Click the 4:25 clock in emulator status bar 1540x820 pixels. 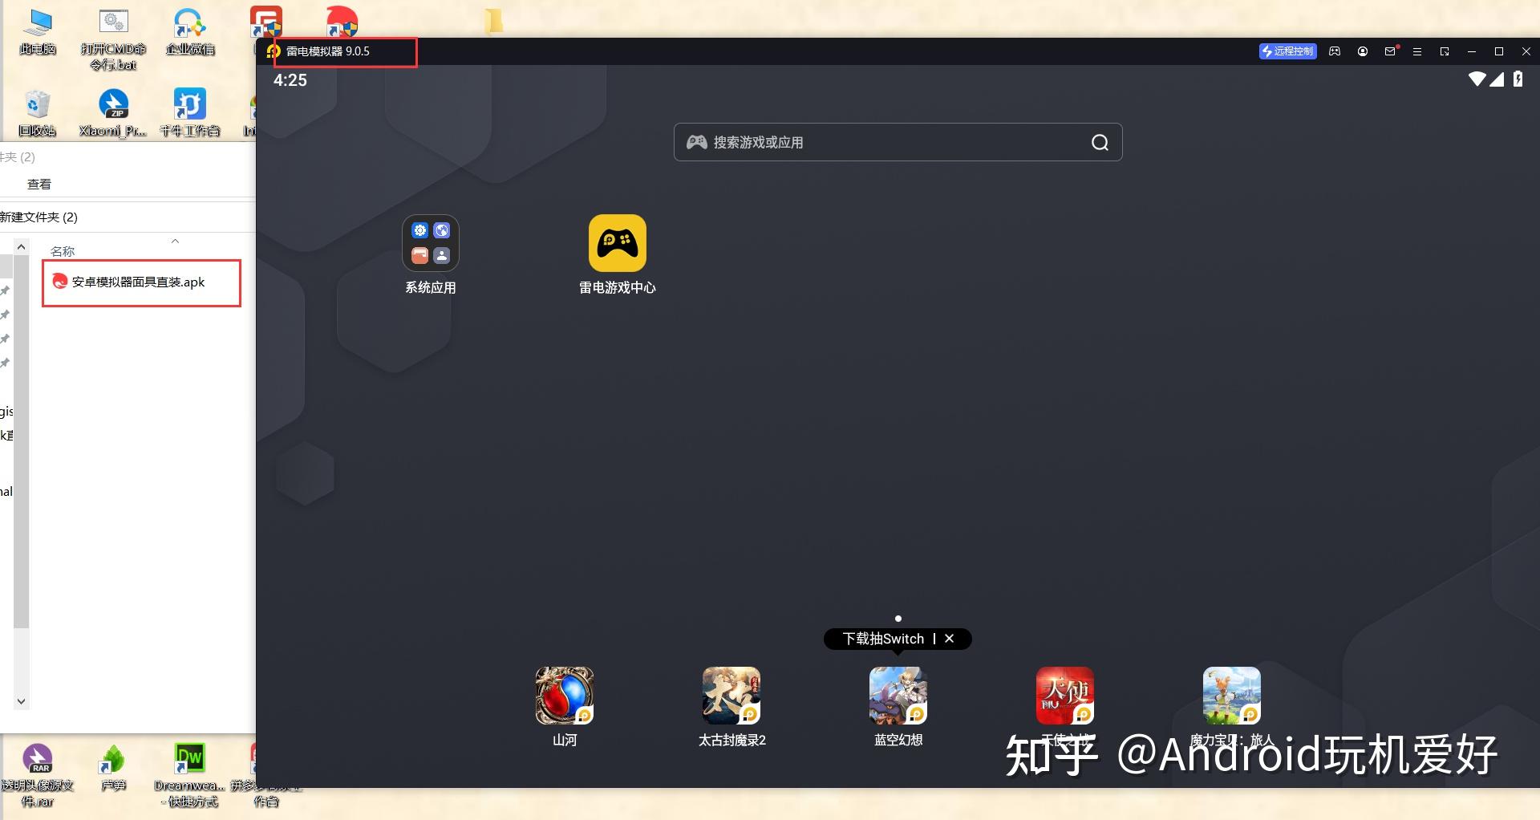point(290,79)
